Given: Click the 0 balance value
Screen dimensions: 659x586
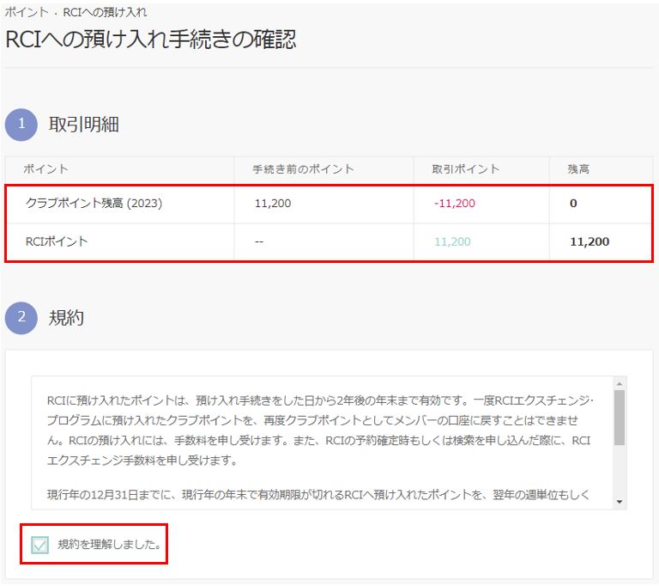Looking at the screenshot, I should tap(573, 204).
